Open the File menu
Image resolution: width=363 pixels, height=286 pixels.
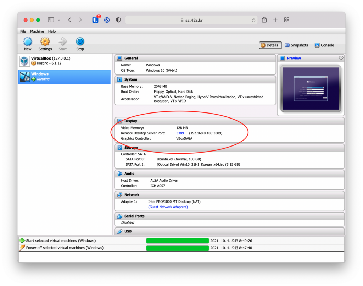pyautogui.click(x=23, y=31)
